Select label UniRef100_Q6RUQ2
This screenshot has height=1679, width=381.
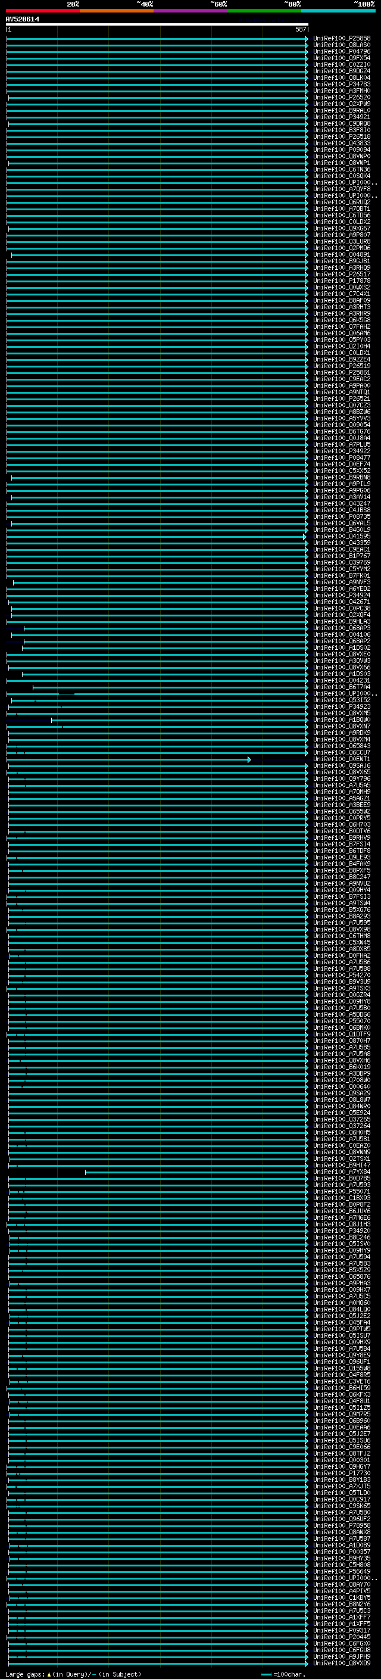tap(342, 202)
